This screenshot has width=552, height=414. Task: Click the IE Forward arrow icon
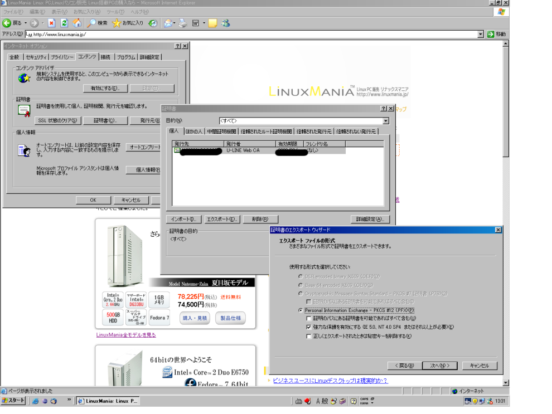tap(34, 23)
